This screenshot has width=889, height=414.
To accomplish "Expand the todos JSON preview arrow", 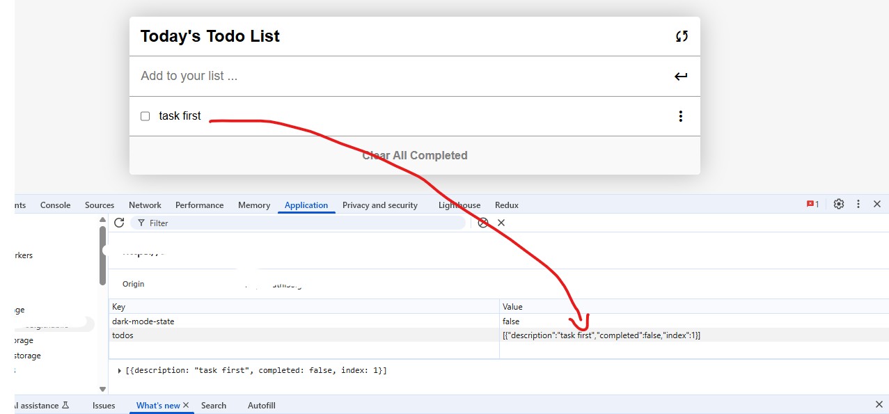I will [x=120, y=370].
